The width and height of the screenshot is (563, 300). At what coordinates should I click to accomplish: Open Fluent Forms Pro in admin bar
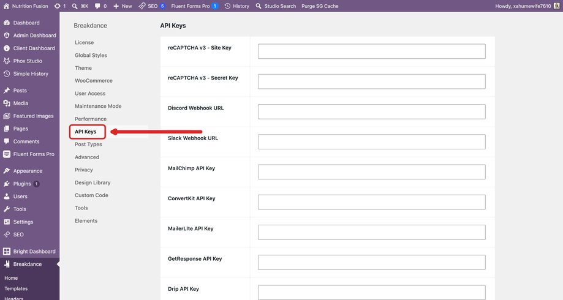[194, 6]
